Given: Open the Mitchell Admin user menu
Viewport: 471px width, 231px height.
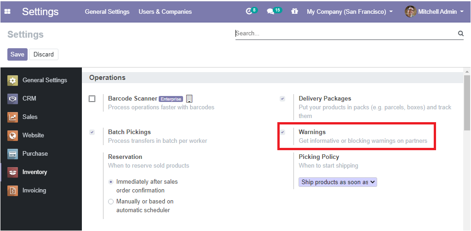Looking at the screenshot, I should (x=434, y=11).
